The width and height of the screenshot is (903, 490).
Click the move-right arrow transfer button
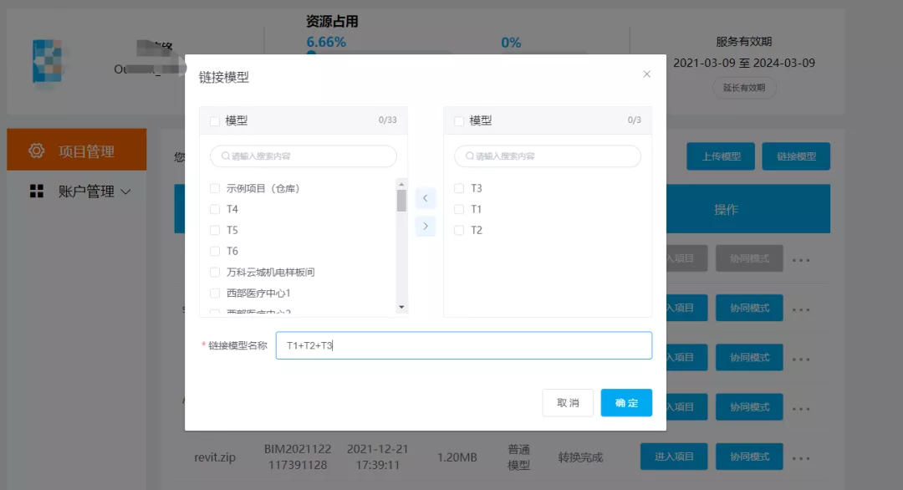click(x=426, y=227)
